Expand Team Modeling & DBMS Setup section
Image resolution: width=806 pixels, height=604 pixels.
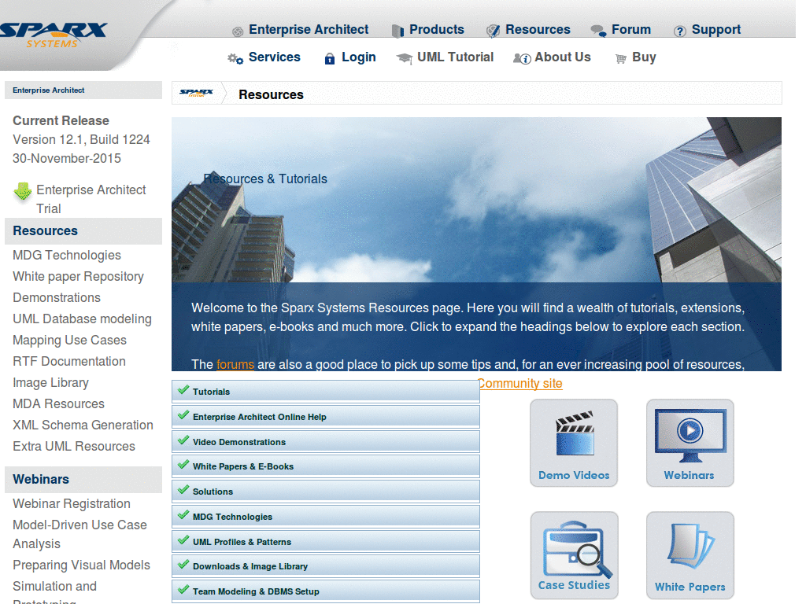point(325,591)
